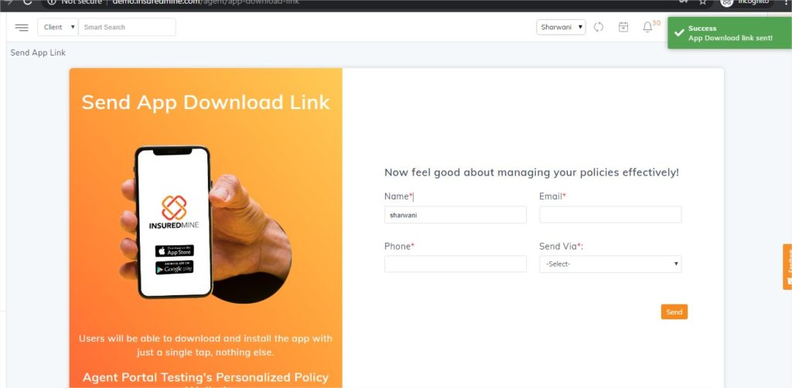
Task: Click the browser bookmark star icon
Action: tap(702, 2)
